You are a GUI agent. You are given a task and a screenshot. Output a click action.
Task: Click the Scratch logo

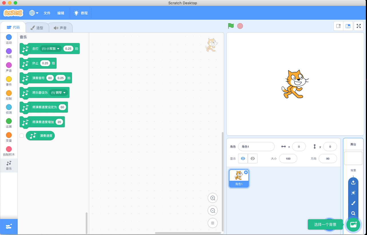point(13,13)
